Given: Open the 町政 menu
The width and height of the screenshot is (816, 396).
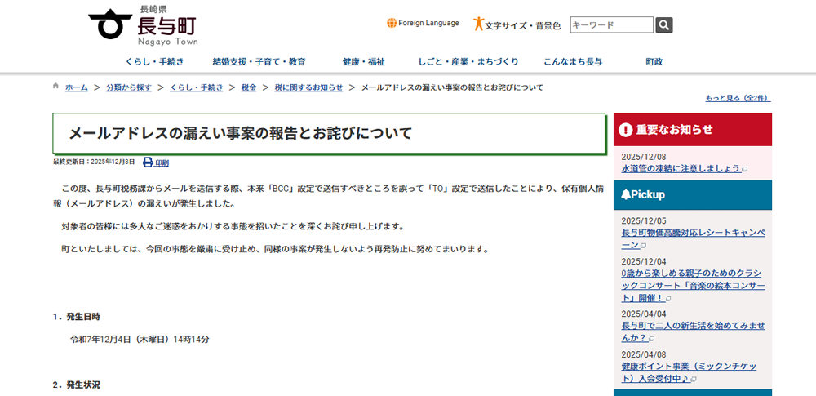Looking at the screenshot, I should click(654, 61).
